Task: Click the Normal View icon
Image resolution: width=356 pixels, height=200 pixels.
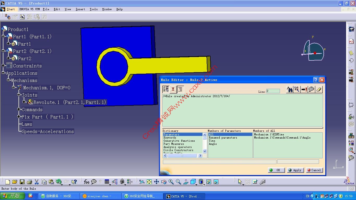Action: (x=186, y=182)
